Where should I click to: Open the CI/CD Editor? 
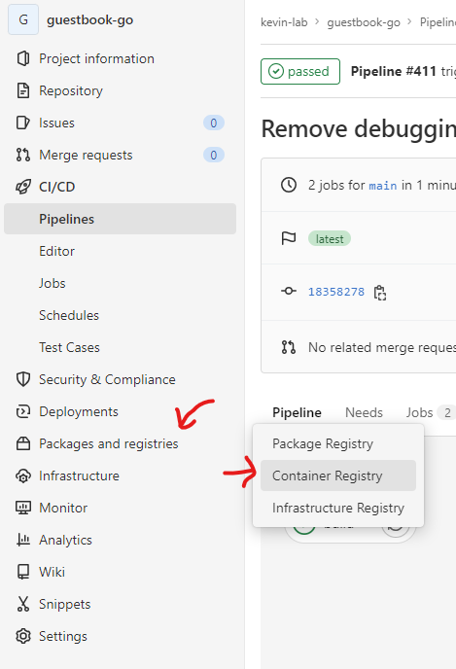[56, 251]
